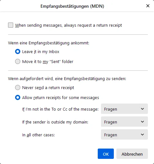Viewport: 154px width, 164px height.
Task: Expand the sender outside my domain dropdown
Action: tap(124, 122)
